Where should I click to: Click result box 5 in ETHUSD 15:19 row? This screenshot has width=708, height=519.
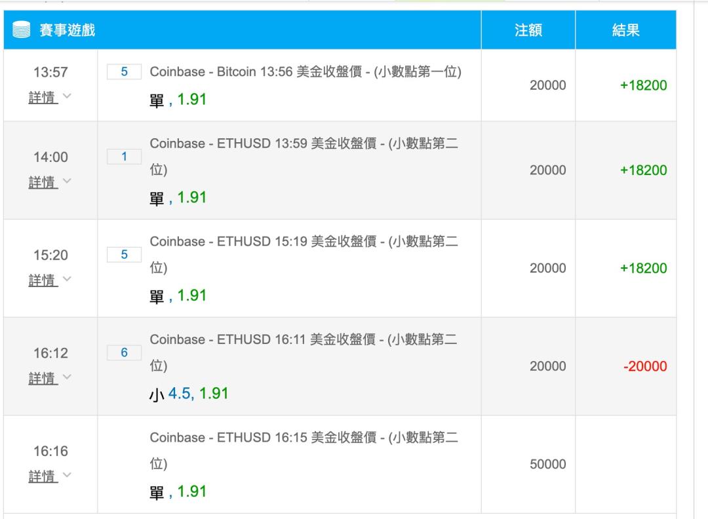pyautogui.click(x=124, y=254)
